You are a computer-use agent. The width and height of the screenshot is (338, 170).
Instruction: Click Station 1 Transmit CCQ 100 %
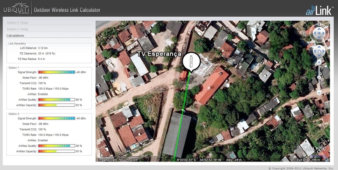coord(42,83)
